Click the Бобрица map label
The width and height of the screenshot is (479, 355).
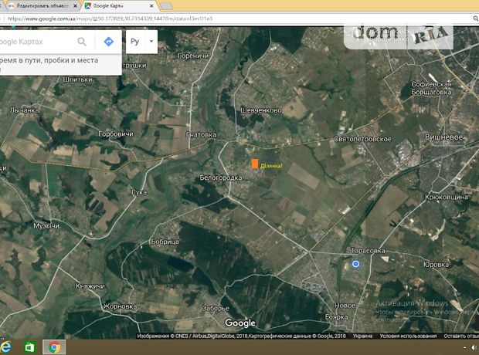[x=165, y=242]
